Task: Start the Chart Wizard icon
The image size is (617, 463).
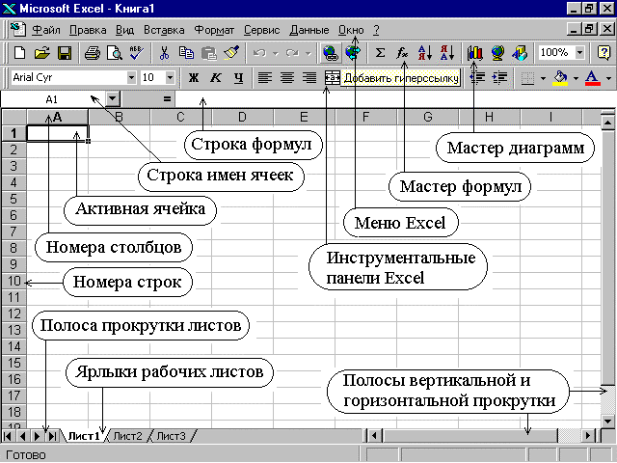Action: 475,53
